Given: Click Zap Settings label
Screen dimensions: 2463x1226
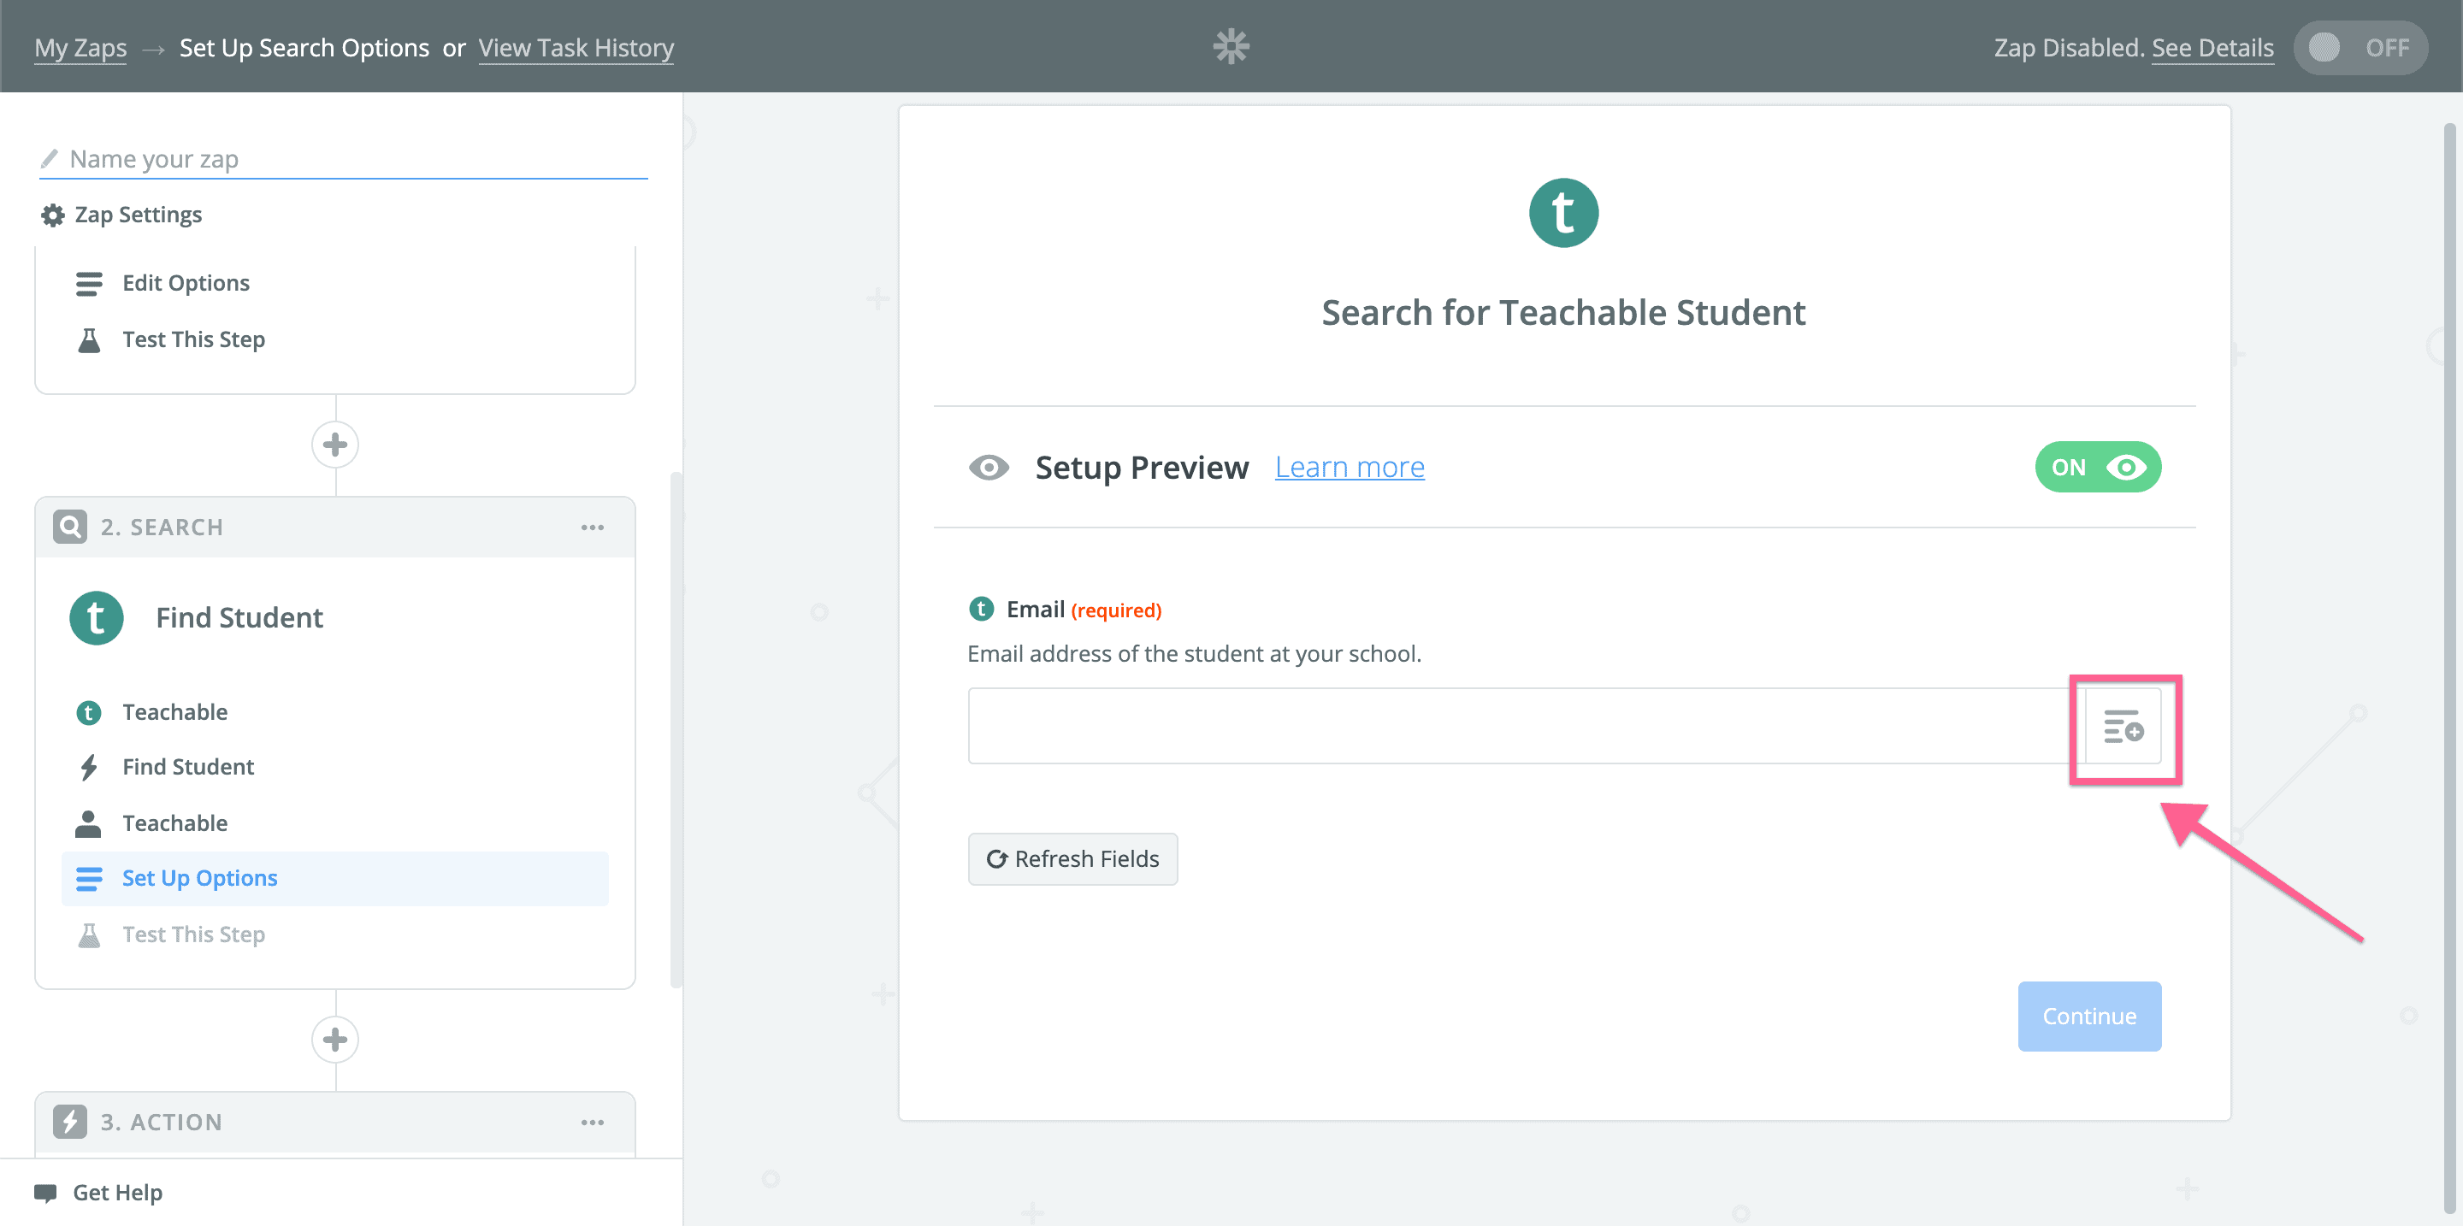Looking at the screenshot, I should 138,215.
